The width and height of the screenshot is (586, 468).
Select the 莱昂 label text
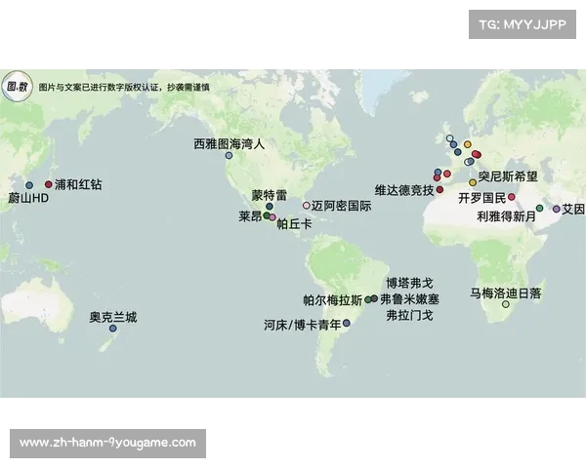click(x=250, y=216)
